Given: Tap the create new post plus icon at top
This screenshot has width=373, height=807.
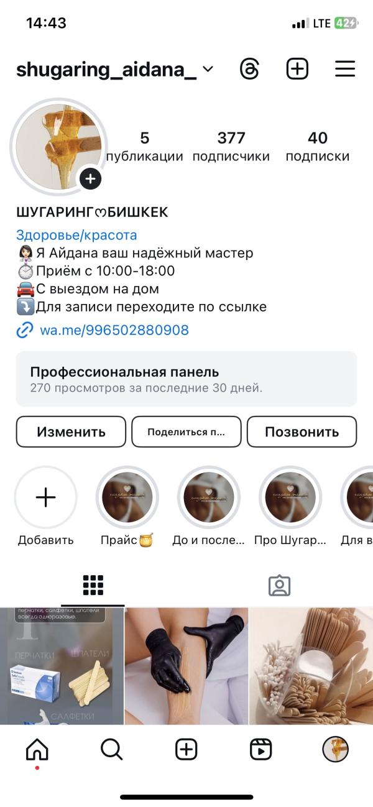Looking at the screenshot, I should [297, 69].
